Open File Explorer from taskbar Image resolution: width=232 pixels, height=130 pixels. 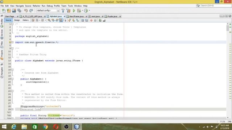click(x=24, y=127)
